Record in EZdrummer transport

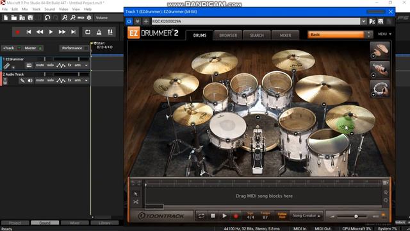236,216
